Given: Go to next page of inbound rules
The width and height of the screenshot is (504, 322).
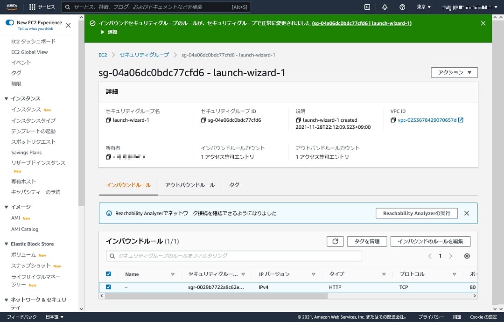Looking at the screenshot, I should pos(451,256).
